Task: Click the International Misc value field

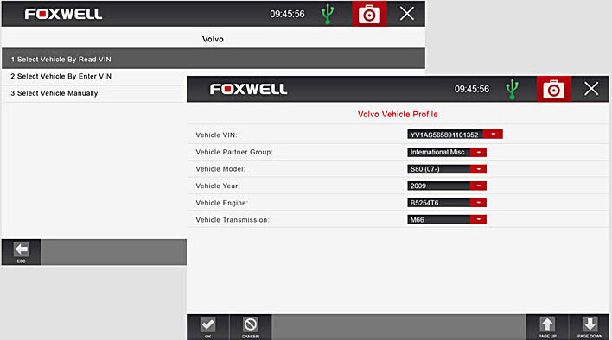Action: coord(439,152)
